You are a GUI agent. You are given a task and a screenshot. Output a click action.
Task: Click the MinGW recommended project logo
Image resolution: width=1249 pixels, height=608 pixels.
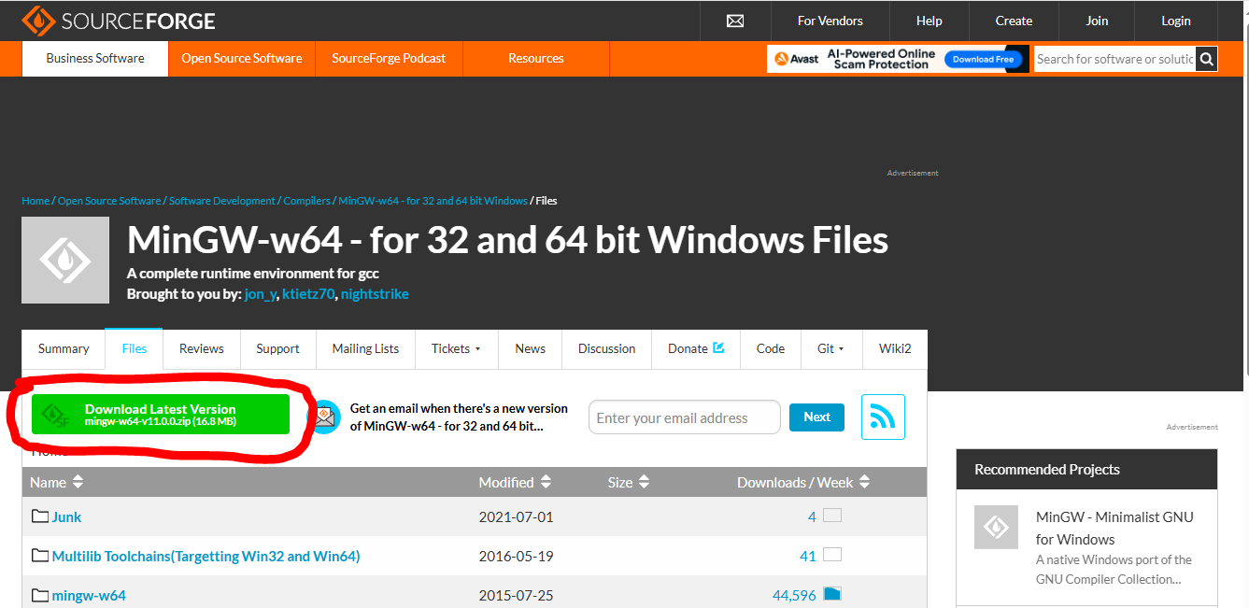pyautogui.click(x=997, y=528)
